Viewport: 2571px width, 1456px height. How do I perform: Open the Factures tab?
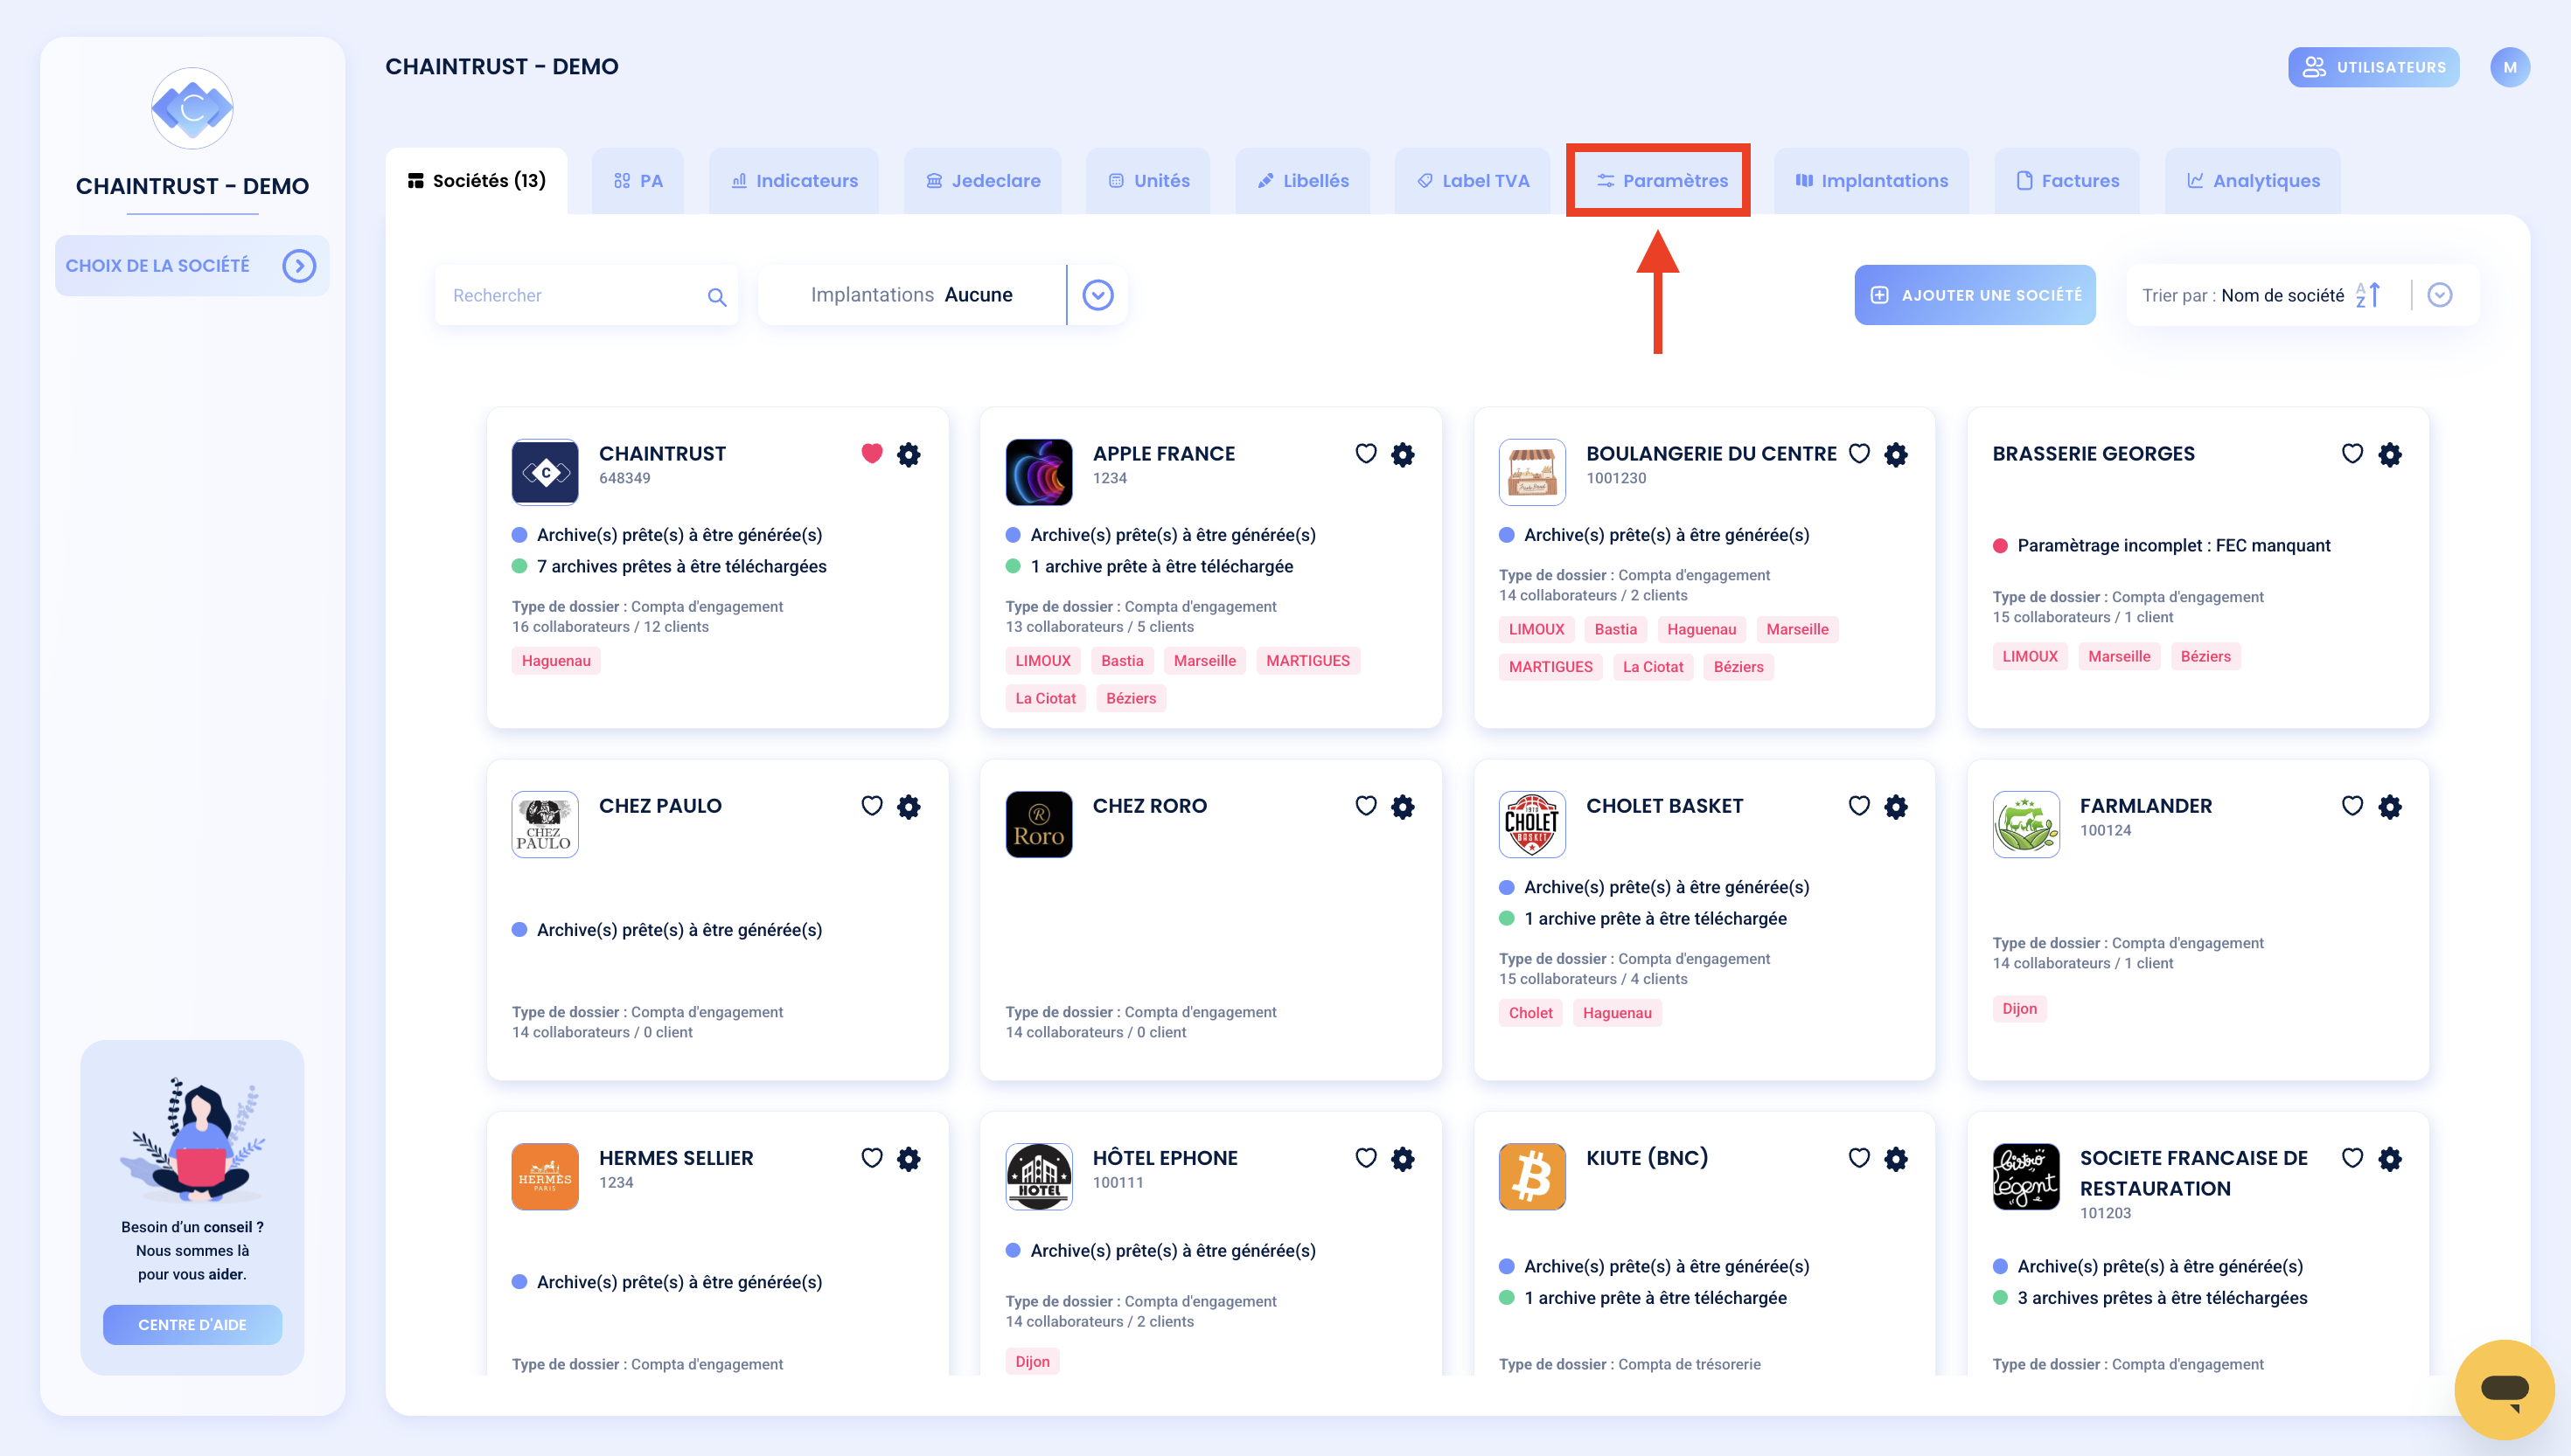pos(2066,181)
